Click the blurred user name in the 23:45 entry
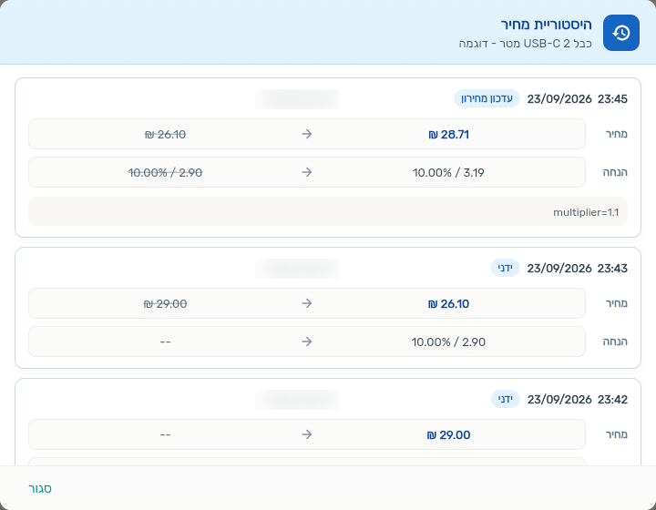Viewport: 656px width, 510px height. click(297, 99)
